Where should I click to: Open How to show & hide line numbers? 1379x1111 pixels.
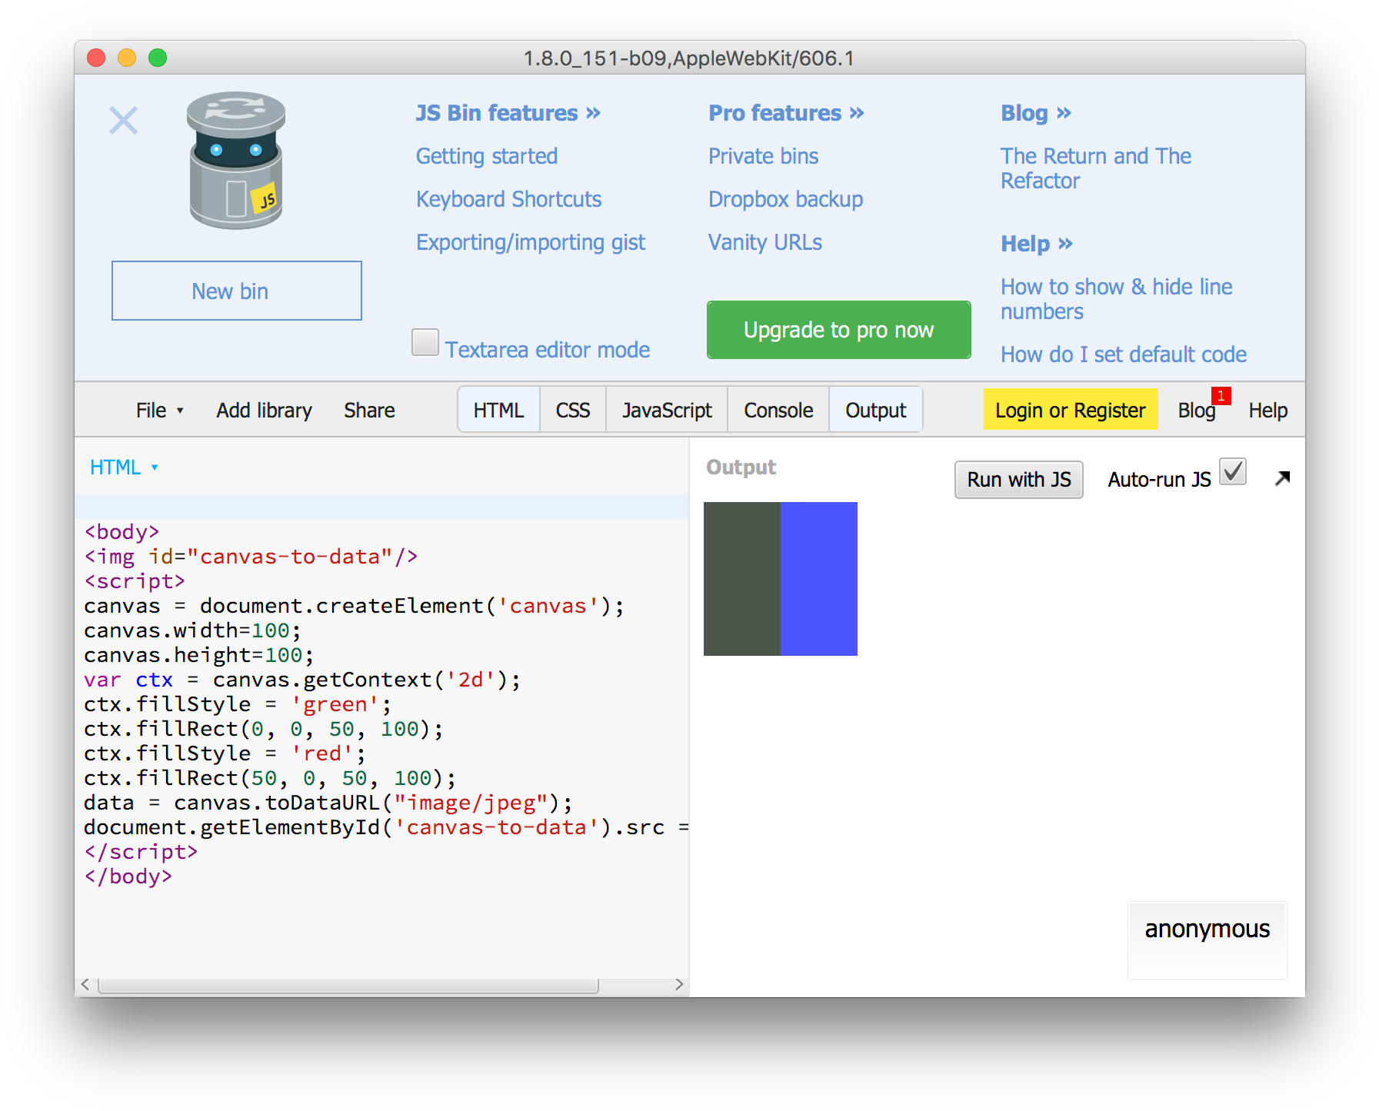[1117, 299]
